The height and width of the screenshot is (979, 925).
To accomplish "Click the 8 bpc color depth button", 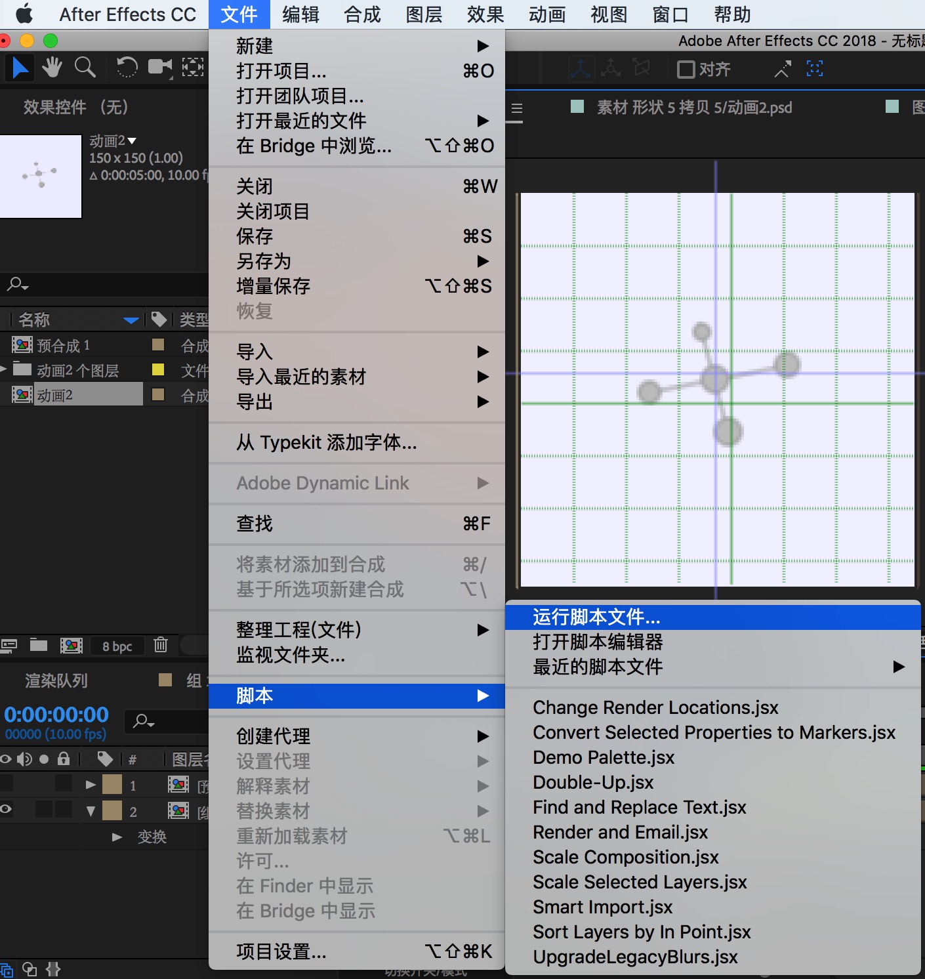I will (x=117, y=646).
